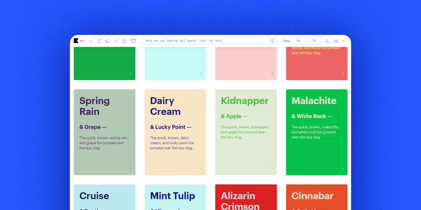The height and width of the screenshot is (210, 421).
Task: Click the Khroma logo icon
Action: click(x=76, y=41)
